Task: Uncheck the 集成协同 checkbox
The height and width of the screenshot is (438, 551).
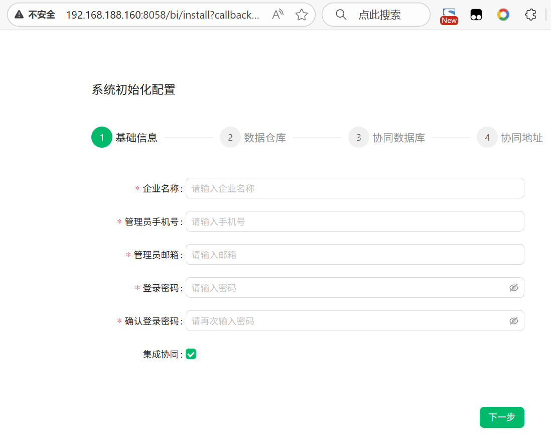Action: [191, 354]
